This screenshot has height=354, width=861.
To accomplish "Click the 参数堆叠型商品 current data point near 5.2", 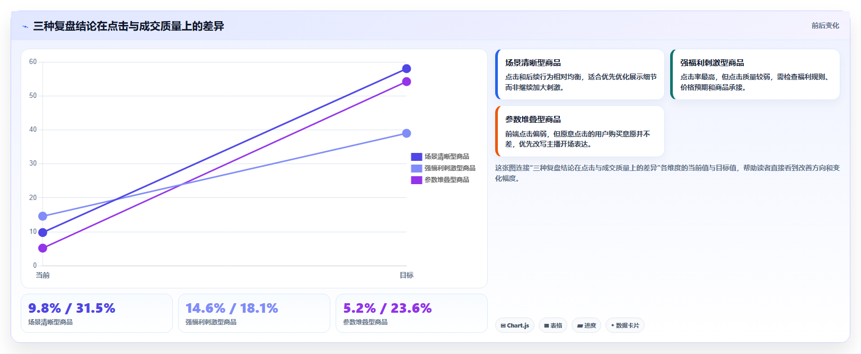I will click(43, 248).
